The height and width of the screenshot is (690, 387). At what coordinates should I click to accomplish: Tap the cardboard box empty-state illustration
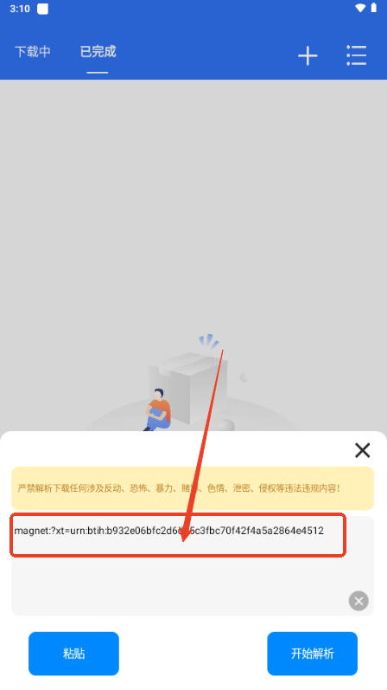point(188,388)
